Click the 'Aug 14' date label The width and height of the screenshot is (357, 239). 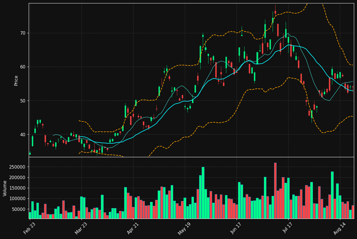pos(340,228)
